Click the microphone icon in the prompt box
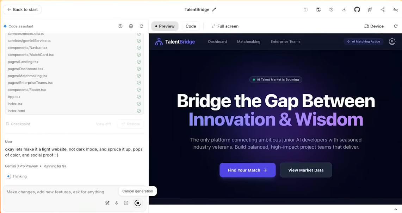This screenshot has height=213, width=402. pyautogui.click(x=117, y=203)
